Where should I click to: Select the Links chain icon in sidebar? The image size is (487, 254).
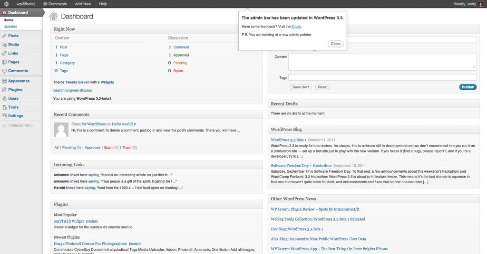pos(4,53)
